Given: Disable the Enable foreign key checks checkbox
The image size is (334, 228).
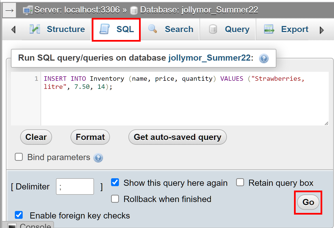Looking at the screenshot, I should click(x=19, y=215).
